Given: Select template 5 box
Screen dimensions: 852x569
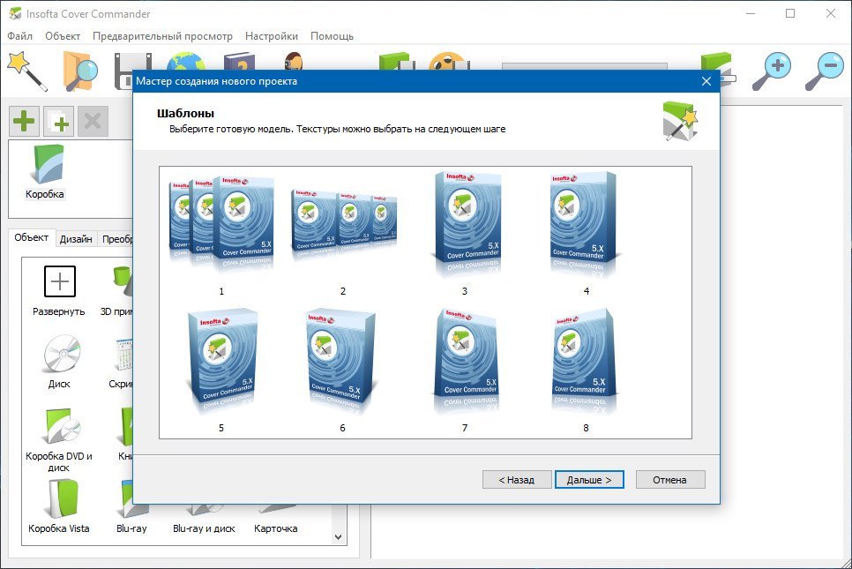Looking at the screenshot, I should tap(221, 371).
